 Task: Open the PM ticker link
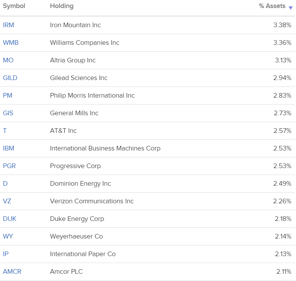(x=8, y=95)
